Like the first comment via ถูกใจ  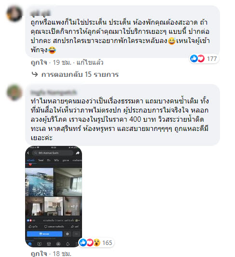(39, 63)
